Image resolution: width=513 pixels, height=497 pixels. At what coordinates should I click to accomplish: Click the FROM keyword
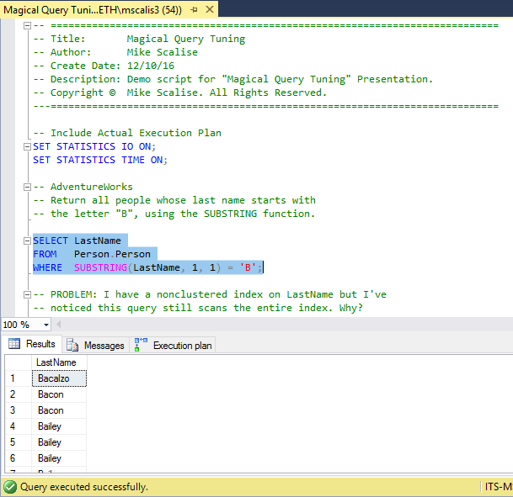click(45, 254)
